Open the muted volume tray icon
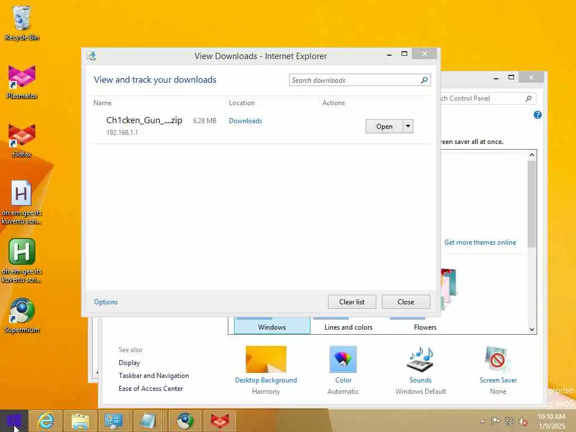The image size is (576, 432). click(x=523, y=421)
